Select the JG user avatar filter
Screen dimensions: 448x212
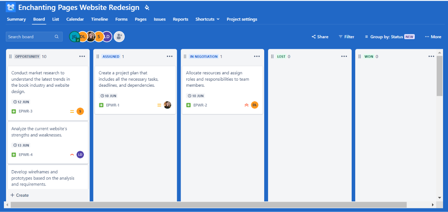(74, 36)
